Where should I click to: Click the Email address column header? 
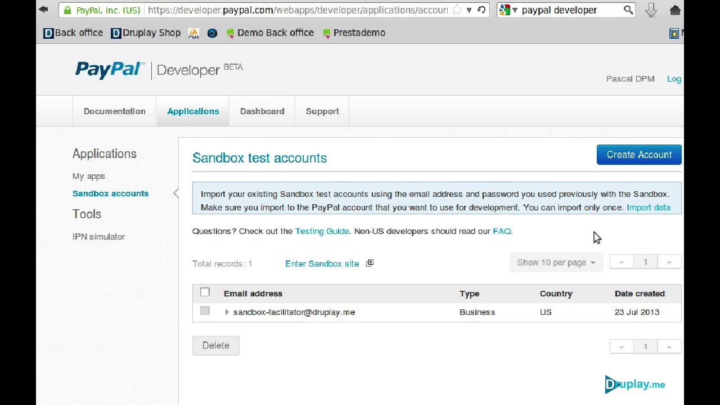tap(253, 294)
